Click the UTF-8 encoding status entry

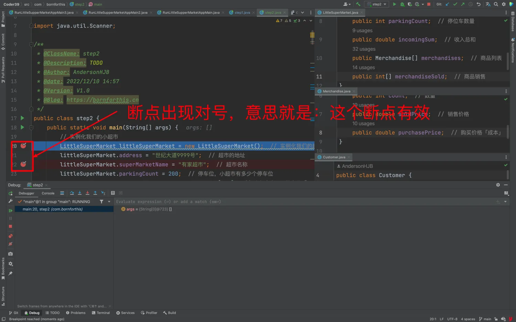[452, 319]
